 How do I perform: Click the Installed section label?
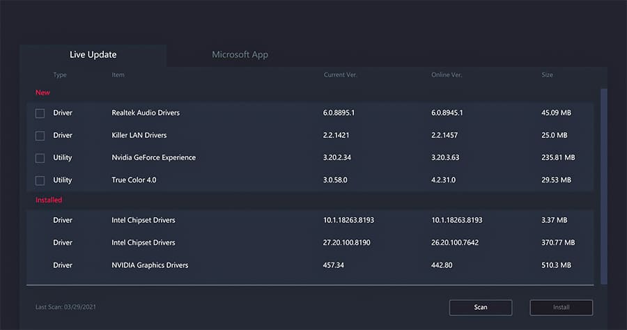49,200
